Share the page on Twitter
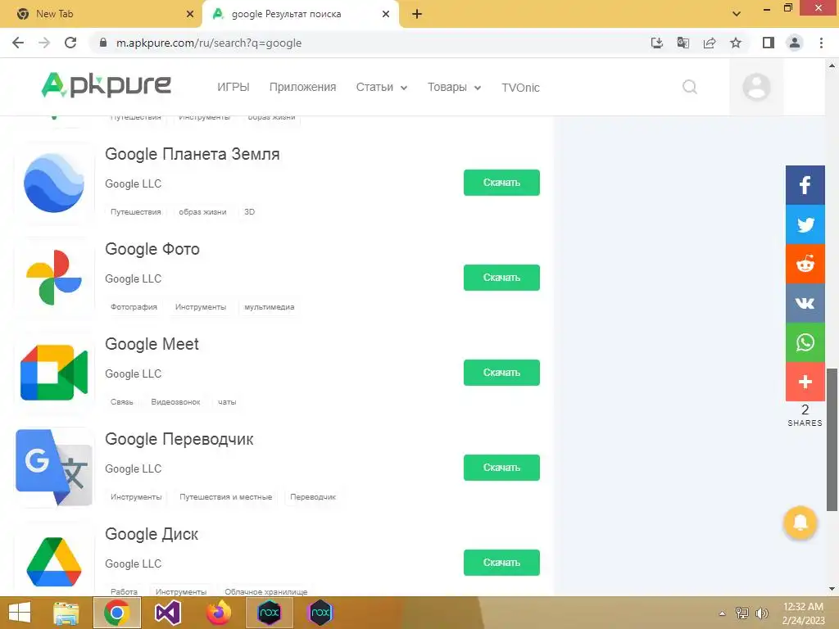Viewport: 839px width, 629px height. click(x=805, y=224)
